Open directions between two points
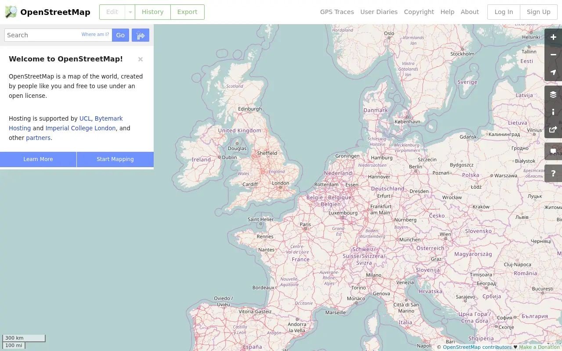Image resolution: width=562 pixels, height=351 pixels. 140,35
